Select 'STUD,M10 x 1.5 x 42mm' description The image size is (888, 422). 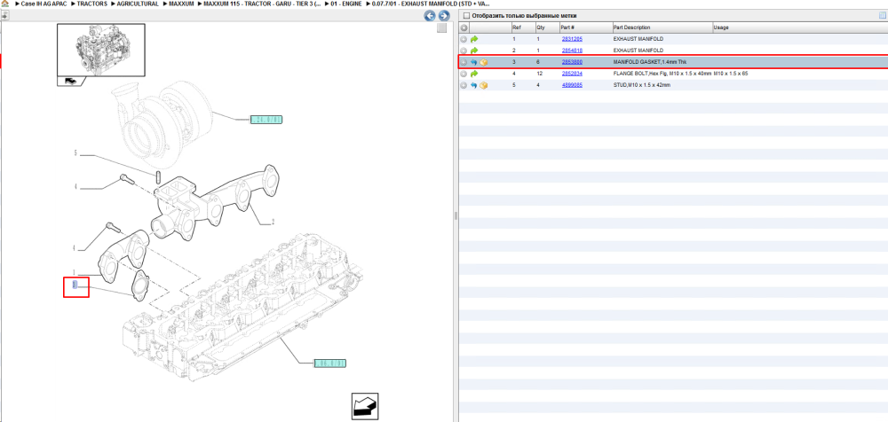(x=642, y=85)
